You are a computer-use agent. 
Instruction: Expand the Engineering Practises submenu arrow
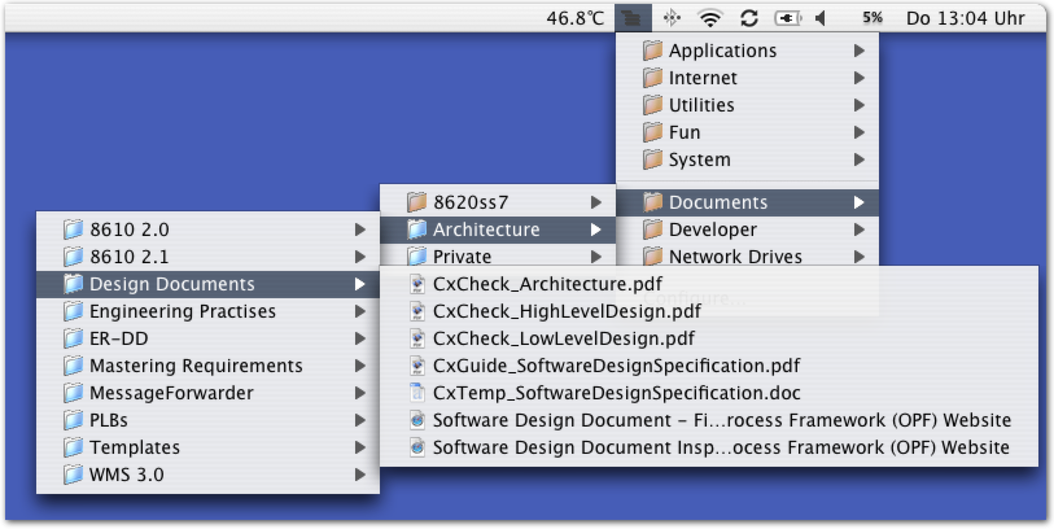click(360, 311)
